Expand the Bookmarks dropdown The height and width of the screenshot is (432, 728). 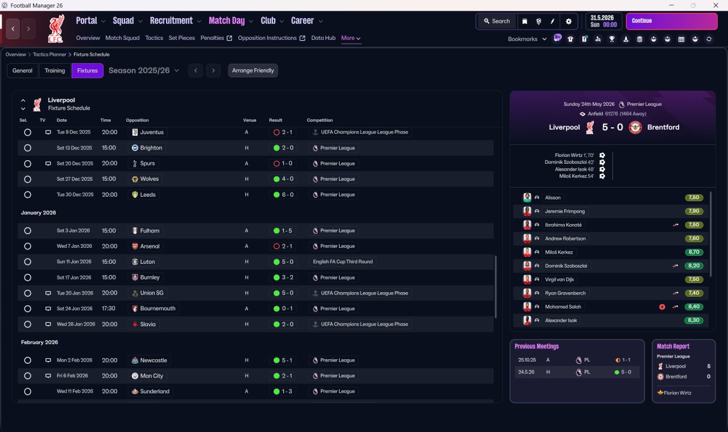tap(527, 39)
